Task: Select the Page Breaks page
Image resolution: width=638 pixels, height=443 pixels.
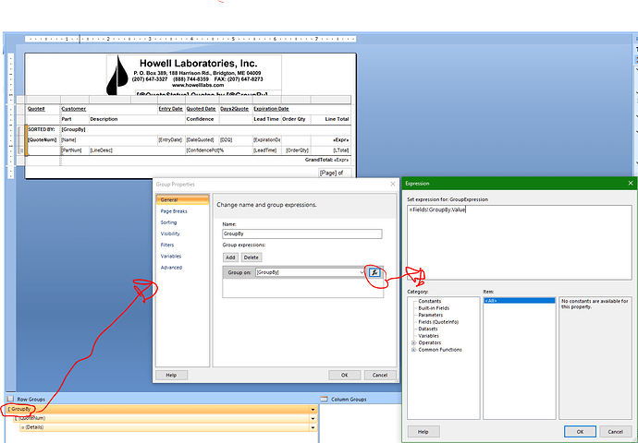Action: (174, 211)
